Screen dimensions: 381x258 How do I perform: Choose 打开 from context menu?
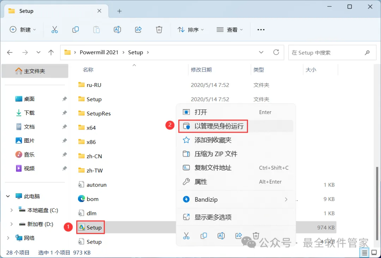click(x=236, y=112)
